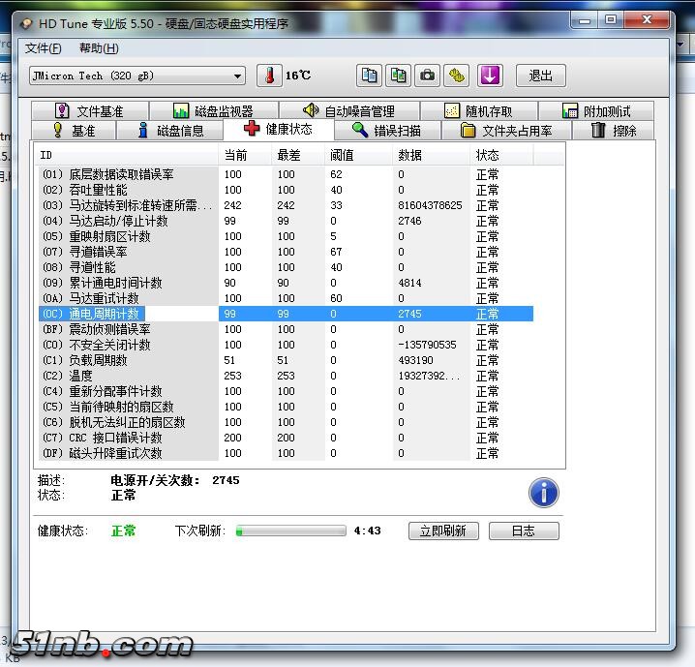Sort by the 数据 column header
This screenshot has height=667, width=695.
coord(432,155)
